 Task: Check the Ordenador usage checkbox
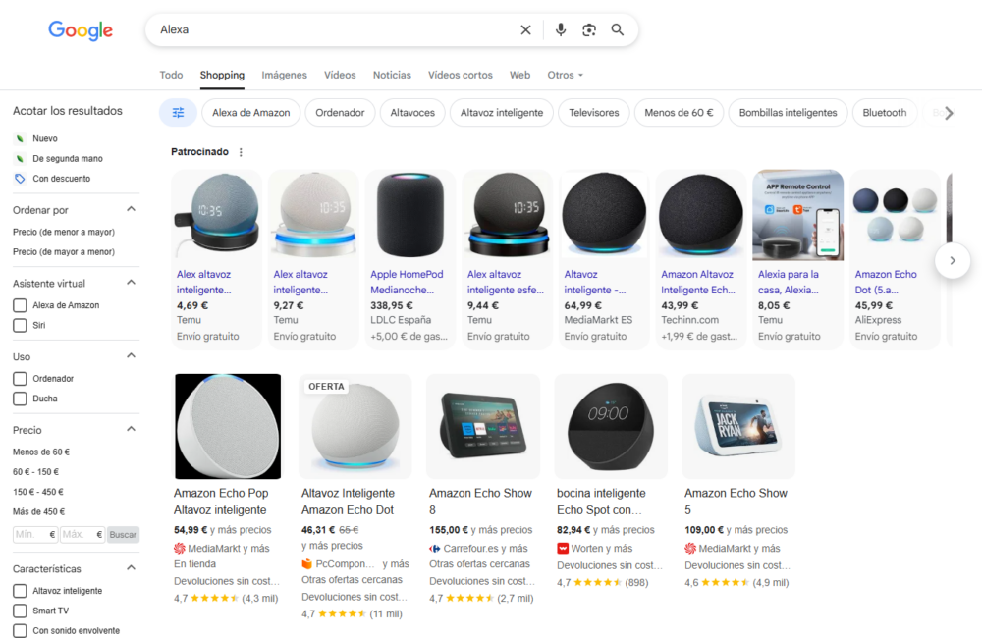pos(20,379)
